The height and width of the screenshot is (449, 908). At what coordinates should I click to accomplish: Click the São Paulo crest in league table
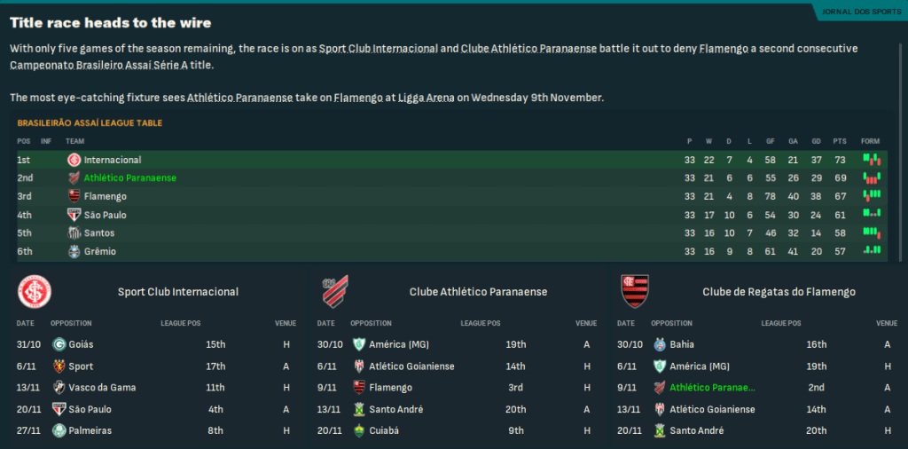[x=74, y=215]
